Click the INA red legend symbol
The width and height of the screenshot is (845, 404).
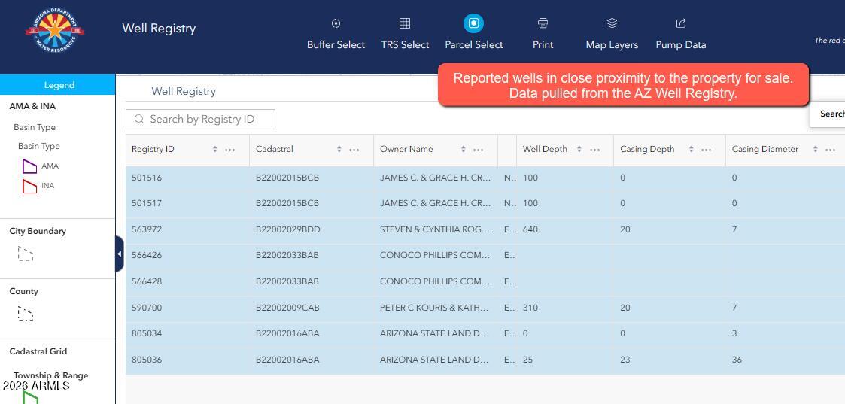point(29,186)
